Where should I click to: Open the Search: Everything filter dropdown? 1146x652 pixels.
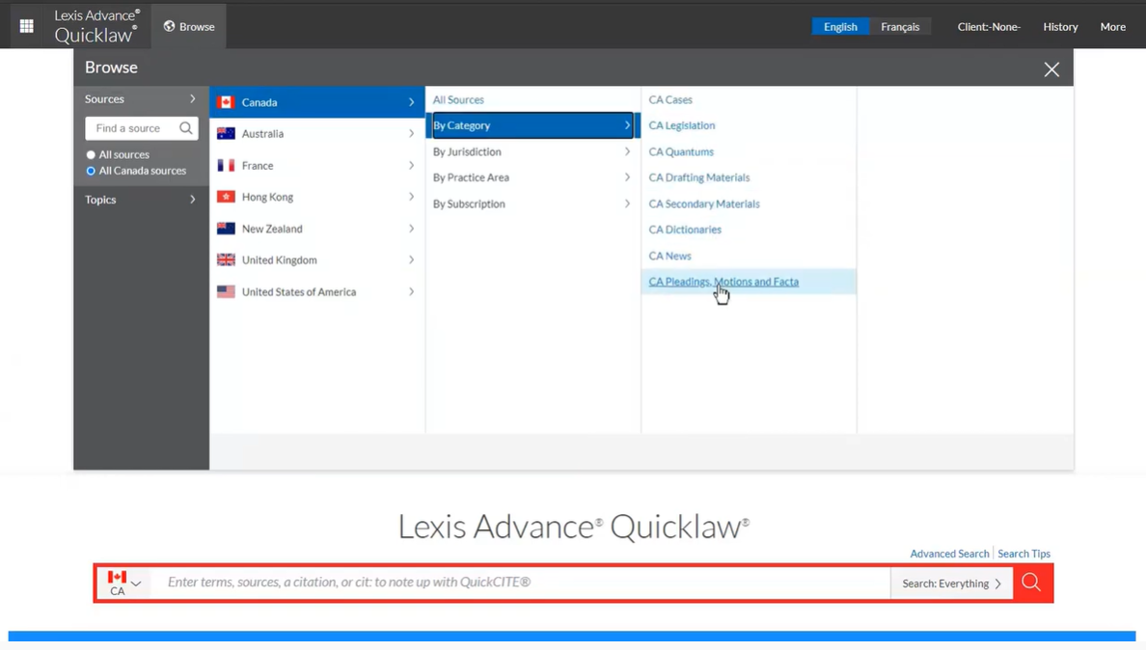point(951,584)
